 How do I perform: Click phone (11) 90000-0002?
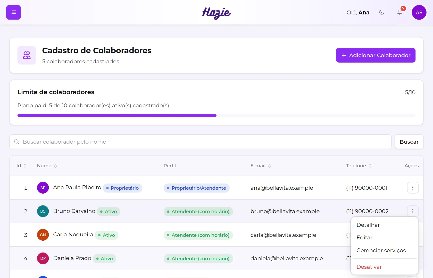pos(367,211)
